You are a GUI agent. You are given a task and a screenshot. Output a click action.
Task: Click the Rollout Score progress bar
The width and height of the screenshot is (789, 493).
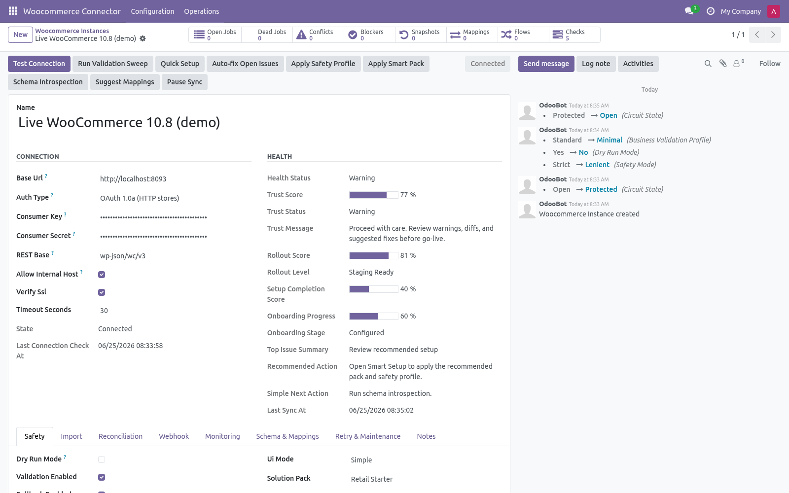click(x=373, y=255)
